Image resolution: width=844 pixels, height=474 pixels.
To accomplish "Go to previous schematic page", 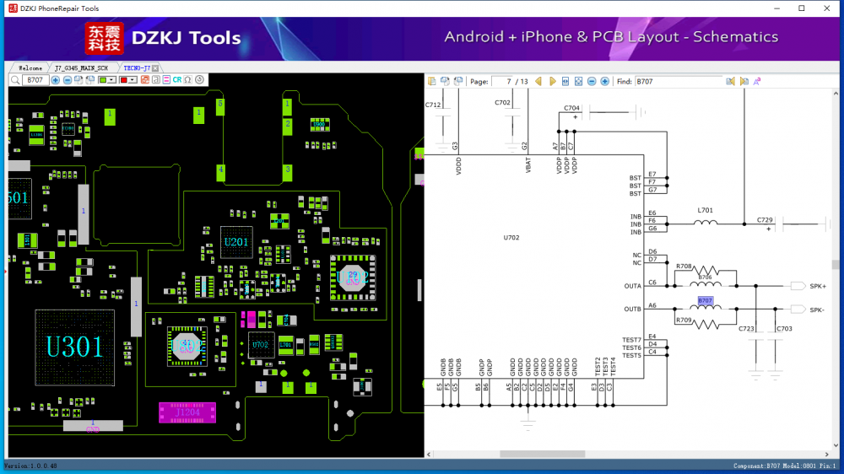I will 538,81.
